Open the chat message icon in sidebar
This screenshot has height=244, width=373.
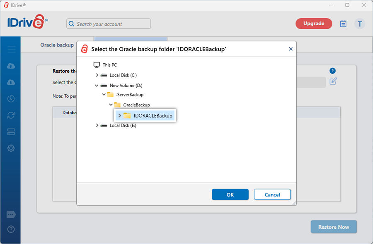[x=11, y=215]
